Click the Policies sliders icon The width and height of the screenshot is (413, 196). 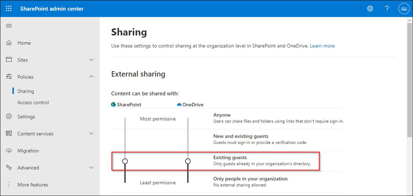point(9,77)
